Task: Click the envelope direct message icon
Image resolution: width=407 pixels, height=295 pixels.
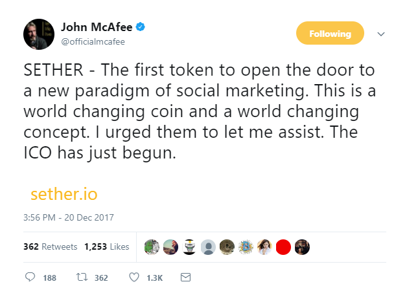Action: click(185, 278)
